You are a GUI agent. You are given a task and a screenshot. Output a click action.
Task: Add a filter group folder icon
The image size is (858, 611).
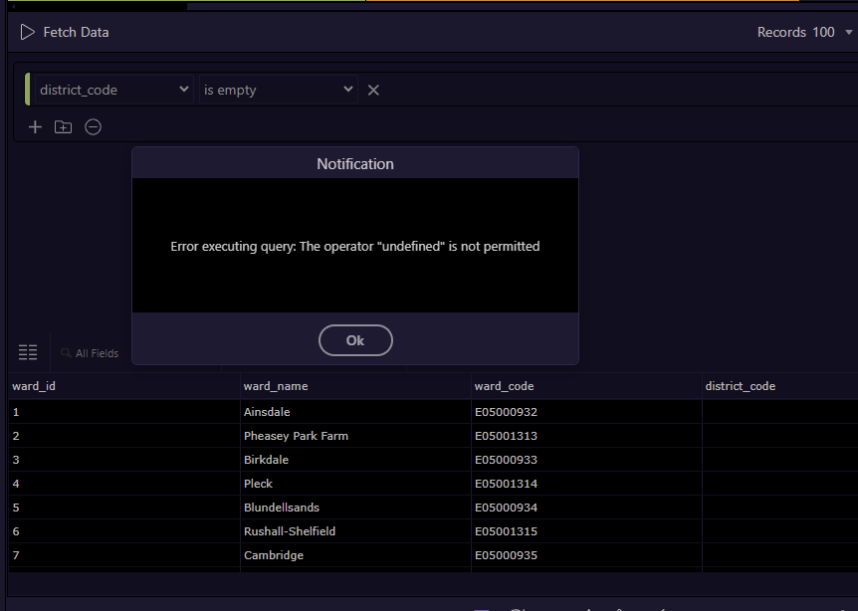64,127
